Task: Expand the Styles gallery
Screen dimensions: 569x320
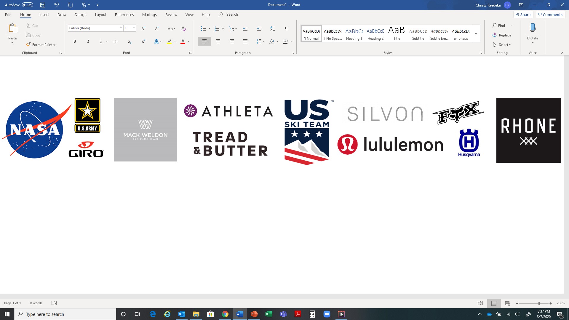Action: (476, 33)
